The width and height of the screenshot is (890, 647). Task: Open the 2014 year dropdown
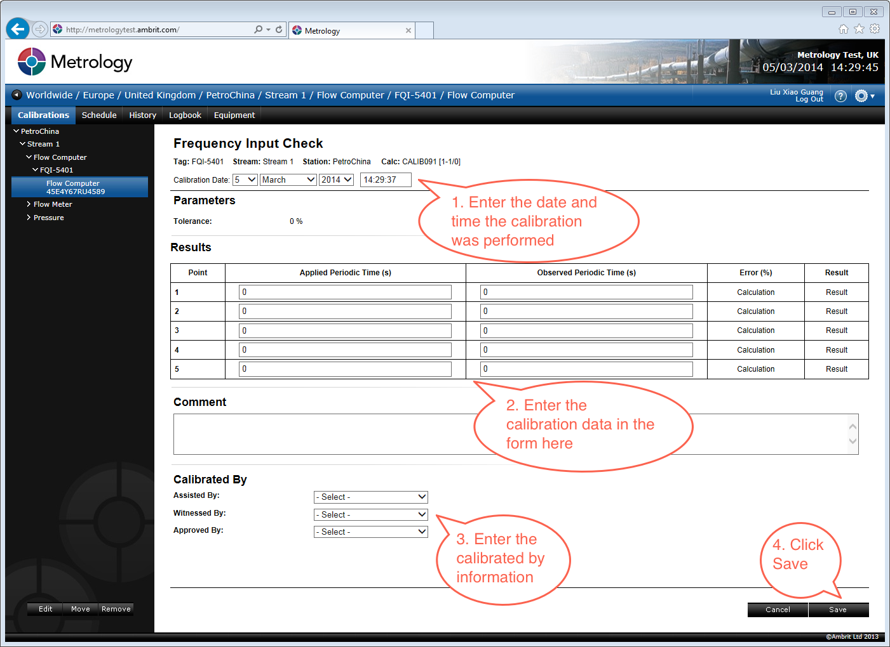tap(336, 180)
